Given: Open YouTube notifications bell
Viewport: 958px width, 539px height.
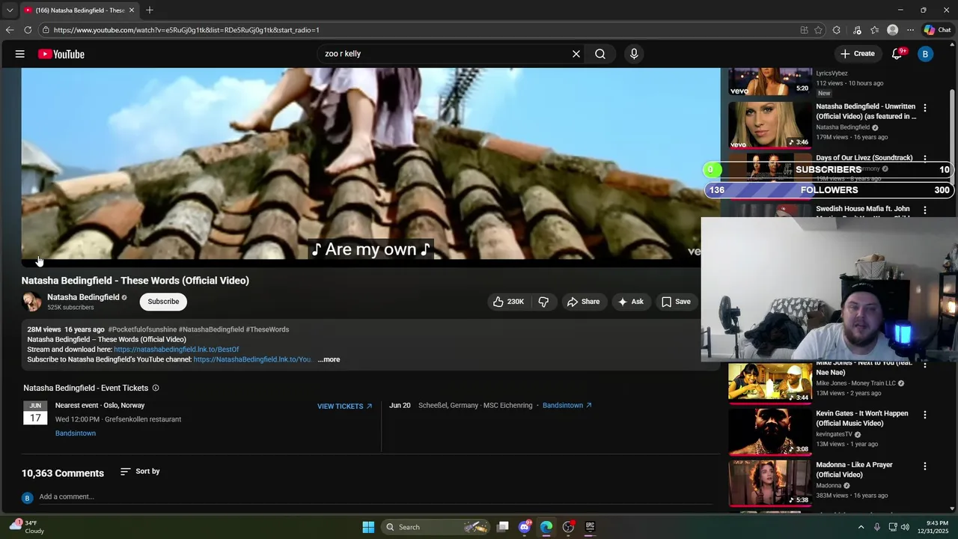Looking at the screenshot, I should pos(897,54).
